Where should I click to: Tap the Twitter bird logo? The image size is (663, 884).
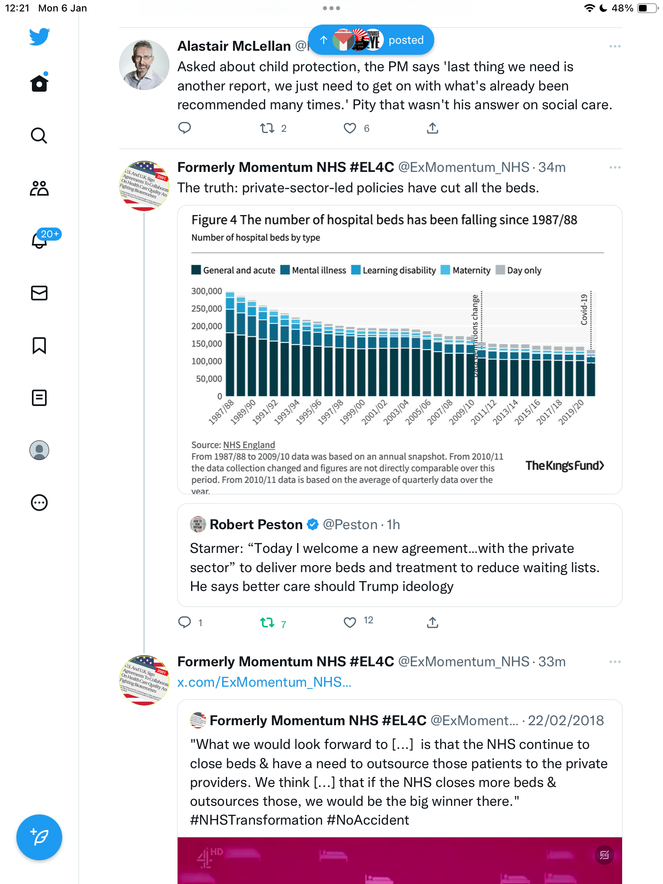point(39,37)
